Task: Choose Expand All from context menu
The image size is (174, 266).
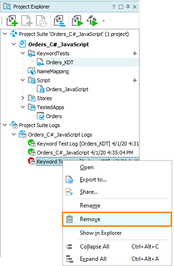Action: [x=117, y=259]
